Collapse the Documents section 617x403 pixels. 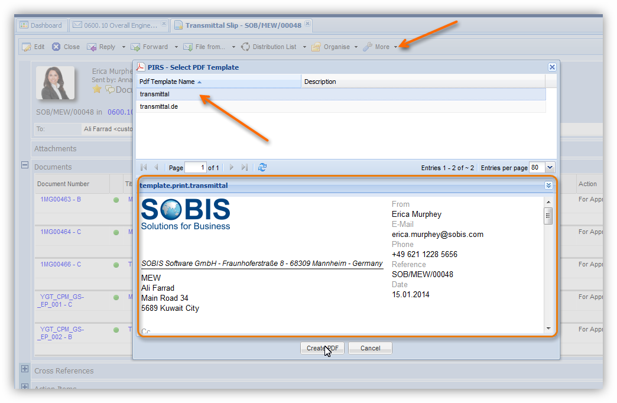tap(25, 166)
